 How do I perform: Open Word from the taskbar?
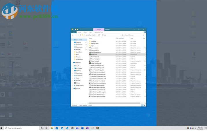(x=82, y=128)
